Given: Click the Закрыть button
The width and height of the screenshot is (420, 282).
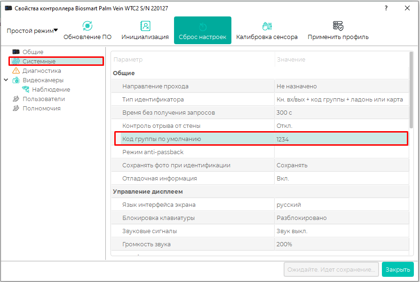Looking at the screenshot, I should (398, 269).
